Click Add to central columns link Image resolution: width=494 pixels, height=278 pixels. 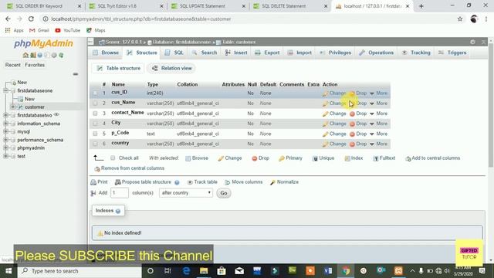pyautogui.click(x=433, y=158)
